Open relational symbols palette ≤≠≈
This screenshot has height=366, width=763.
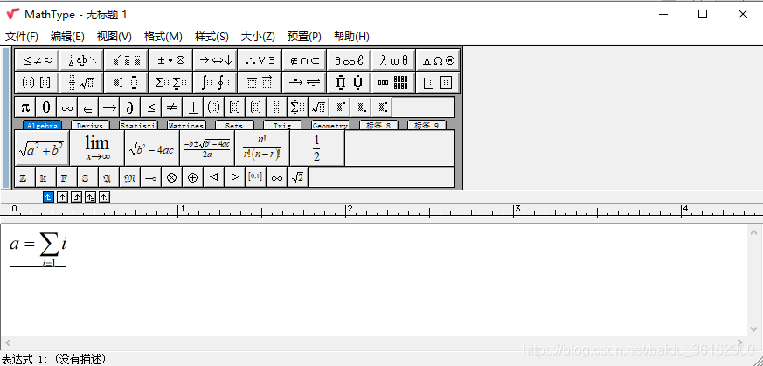click(37, 59)
